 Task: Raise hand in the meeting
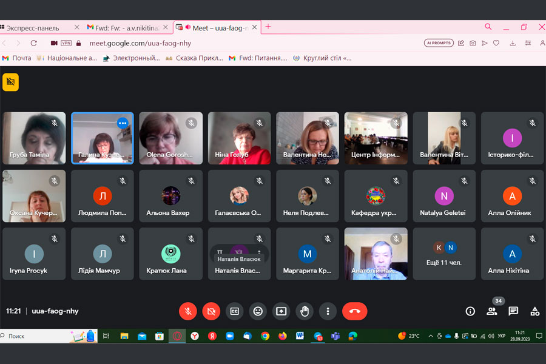[305, 311]
